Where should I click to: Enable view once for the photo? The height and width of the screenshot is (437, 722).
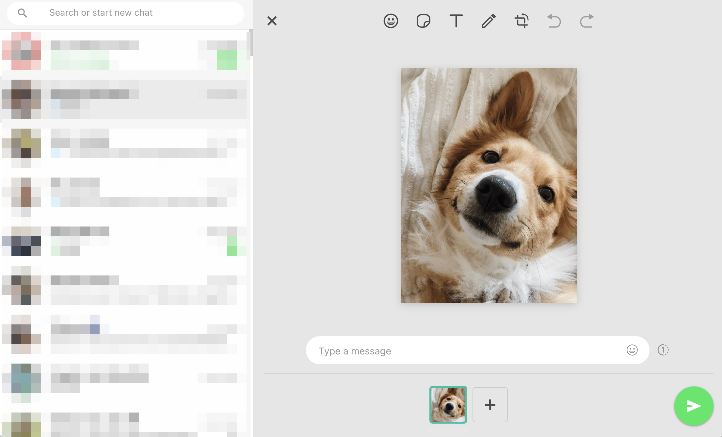tap(663, 350)
